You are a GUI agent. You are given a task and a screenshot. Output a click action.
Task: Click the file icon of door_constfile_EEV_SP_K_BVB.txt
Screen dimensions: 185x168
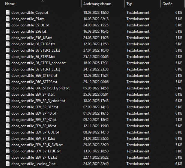click(8, 145)
